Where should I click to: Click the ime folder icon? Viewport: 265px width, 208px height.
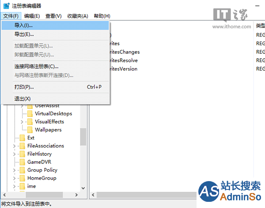[x=23, y=186]
